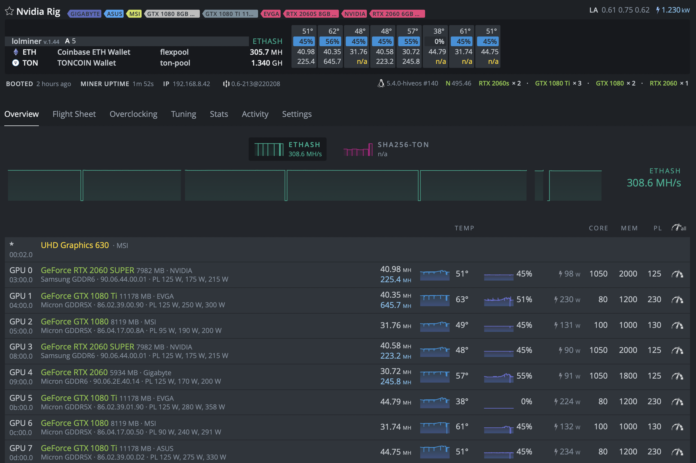The height and width of the screenshot is (463, 696).
Task: Click the TONCOIN Wallet link
Action: pyautogui.click(x=87, y=63)
